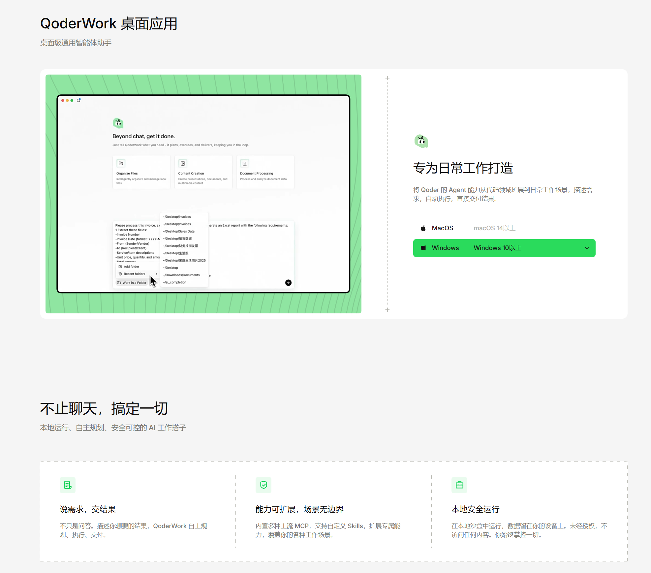Click the Beyond chat, get it done text
Viewport: 651px width, 573px height.
143,136
